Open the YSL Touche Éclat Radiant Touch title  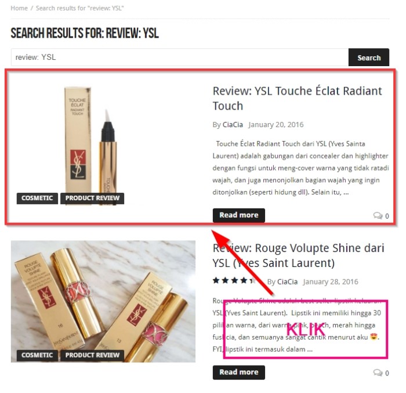(297, 98)
